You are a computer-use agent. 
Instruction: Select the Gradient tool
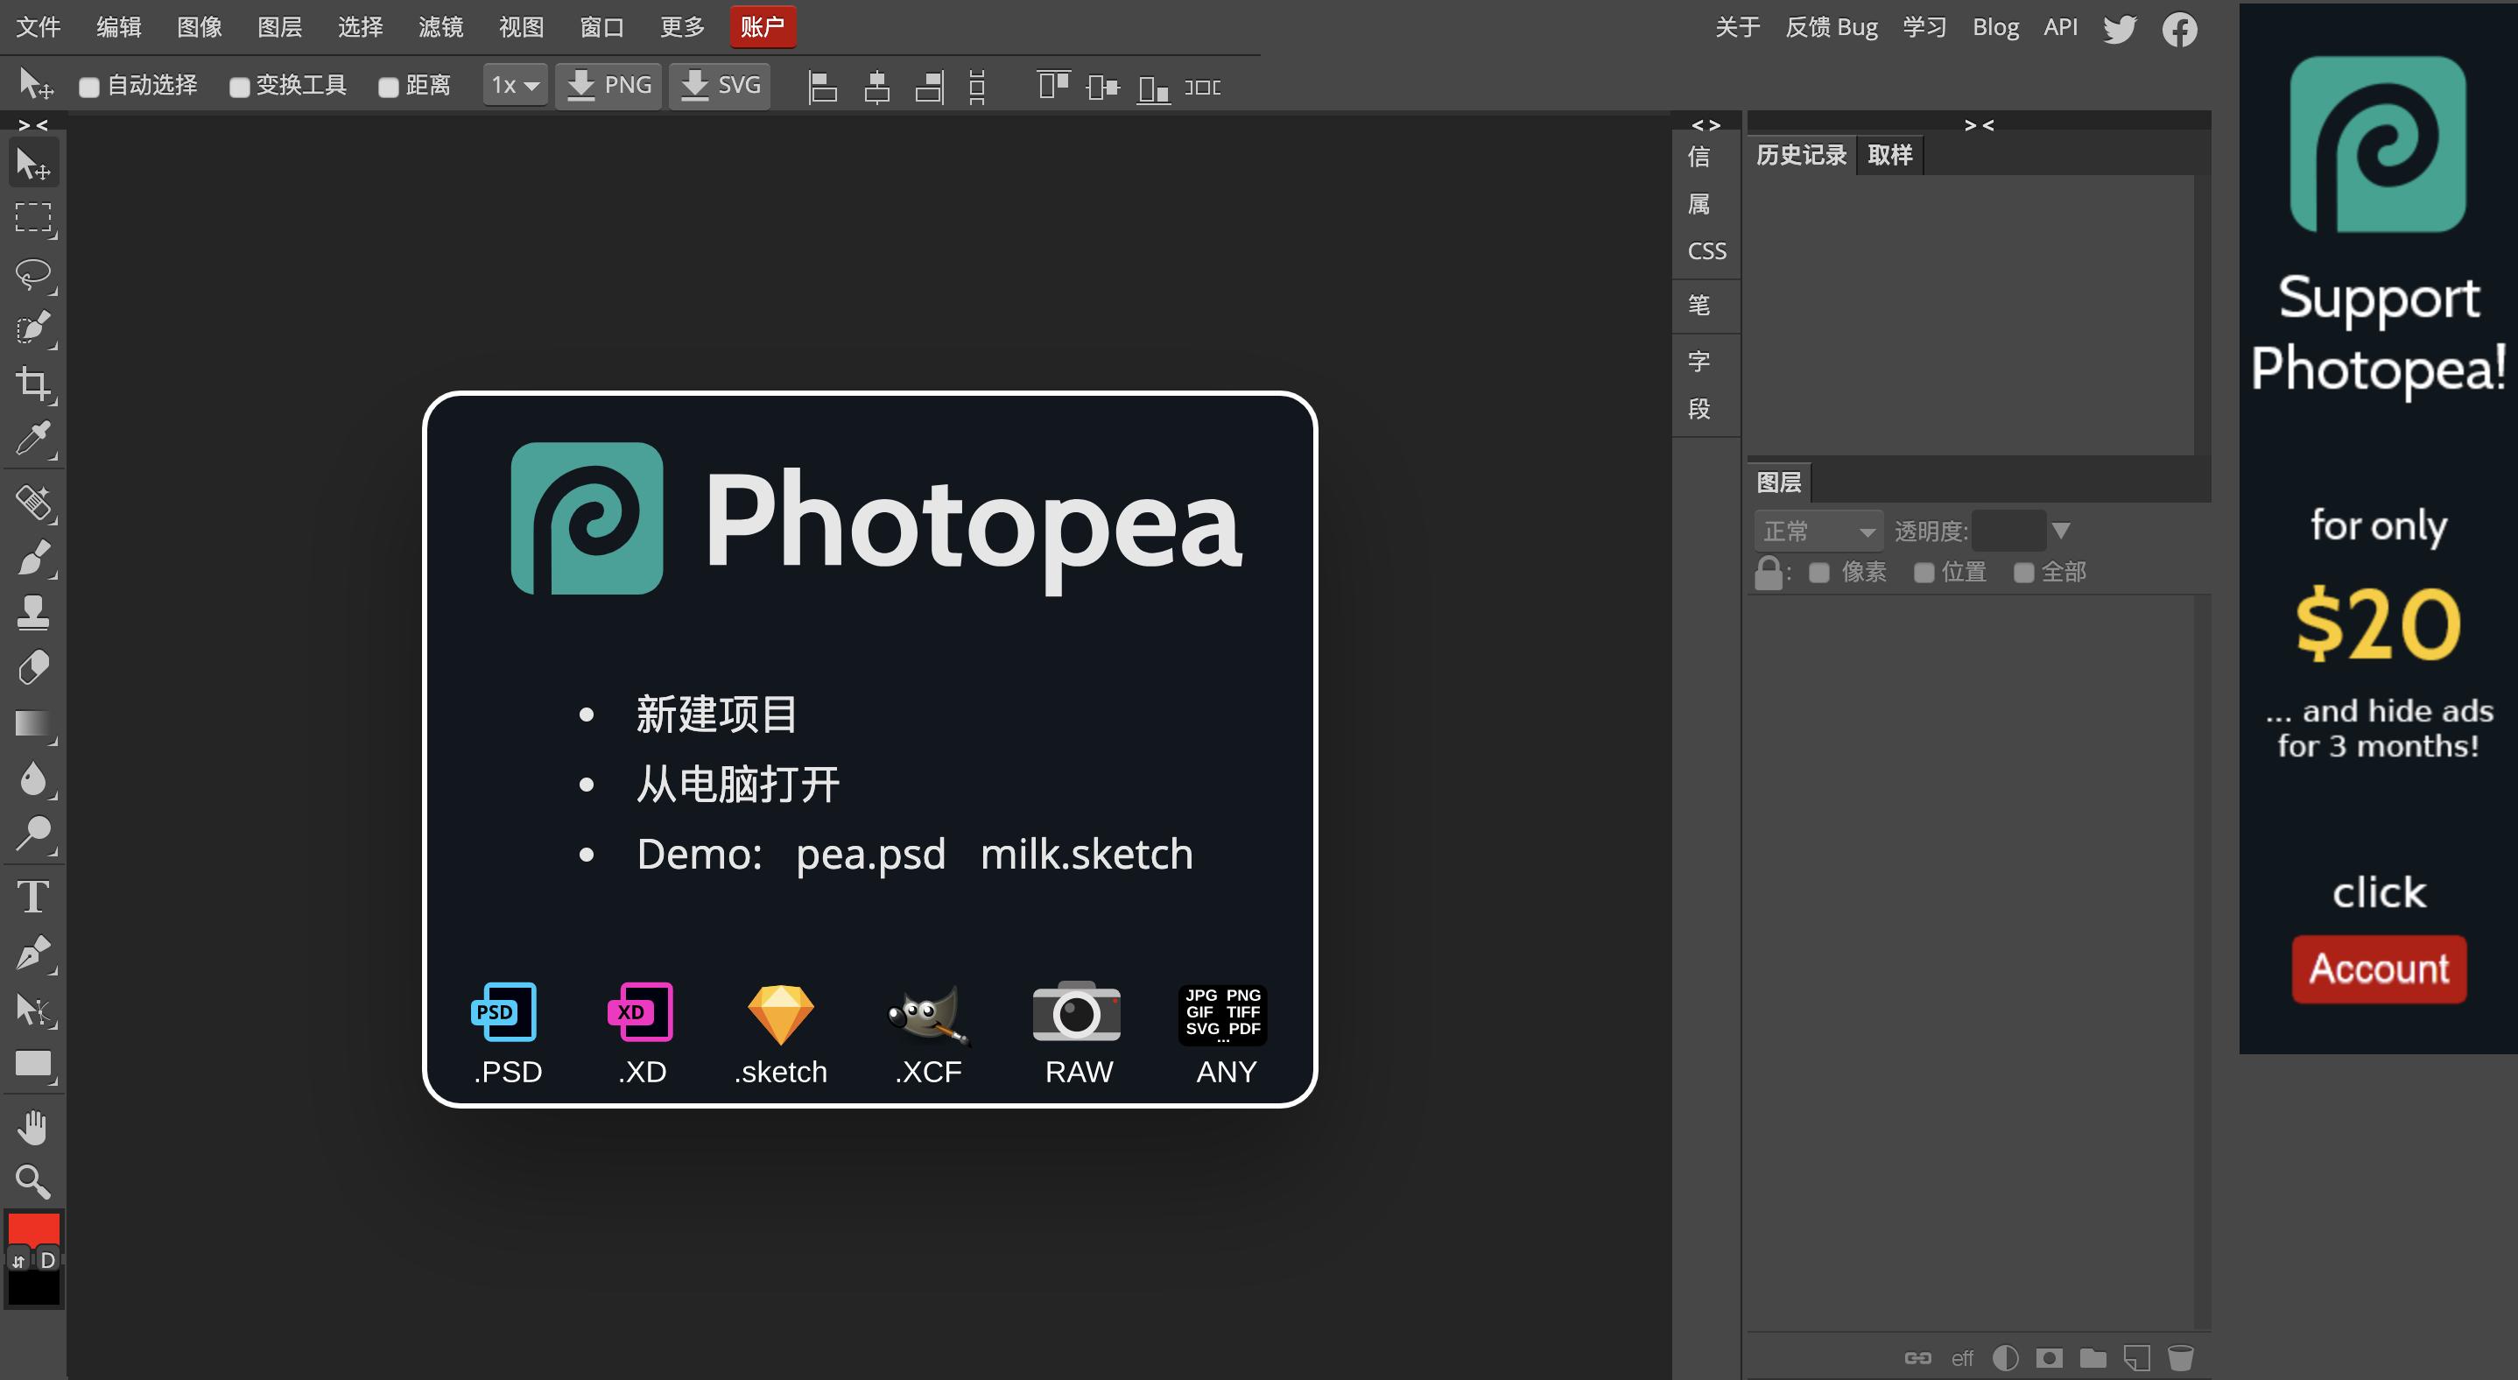tap(32, 723)
